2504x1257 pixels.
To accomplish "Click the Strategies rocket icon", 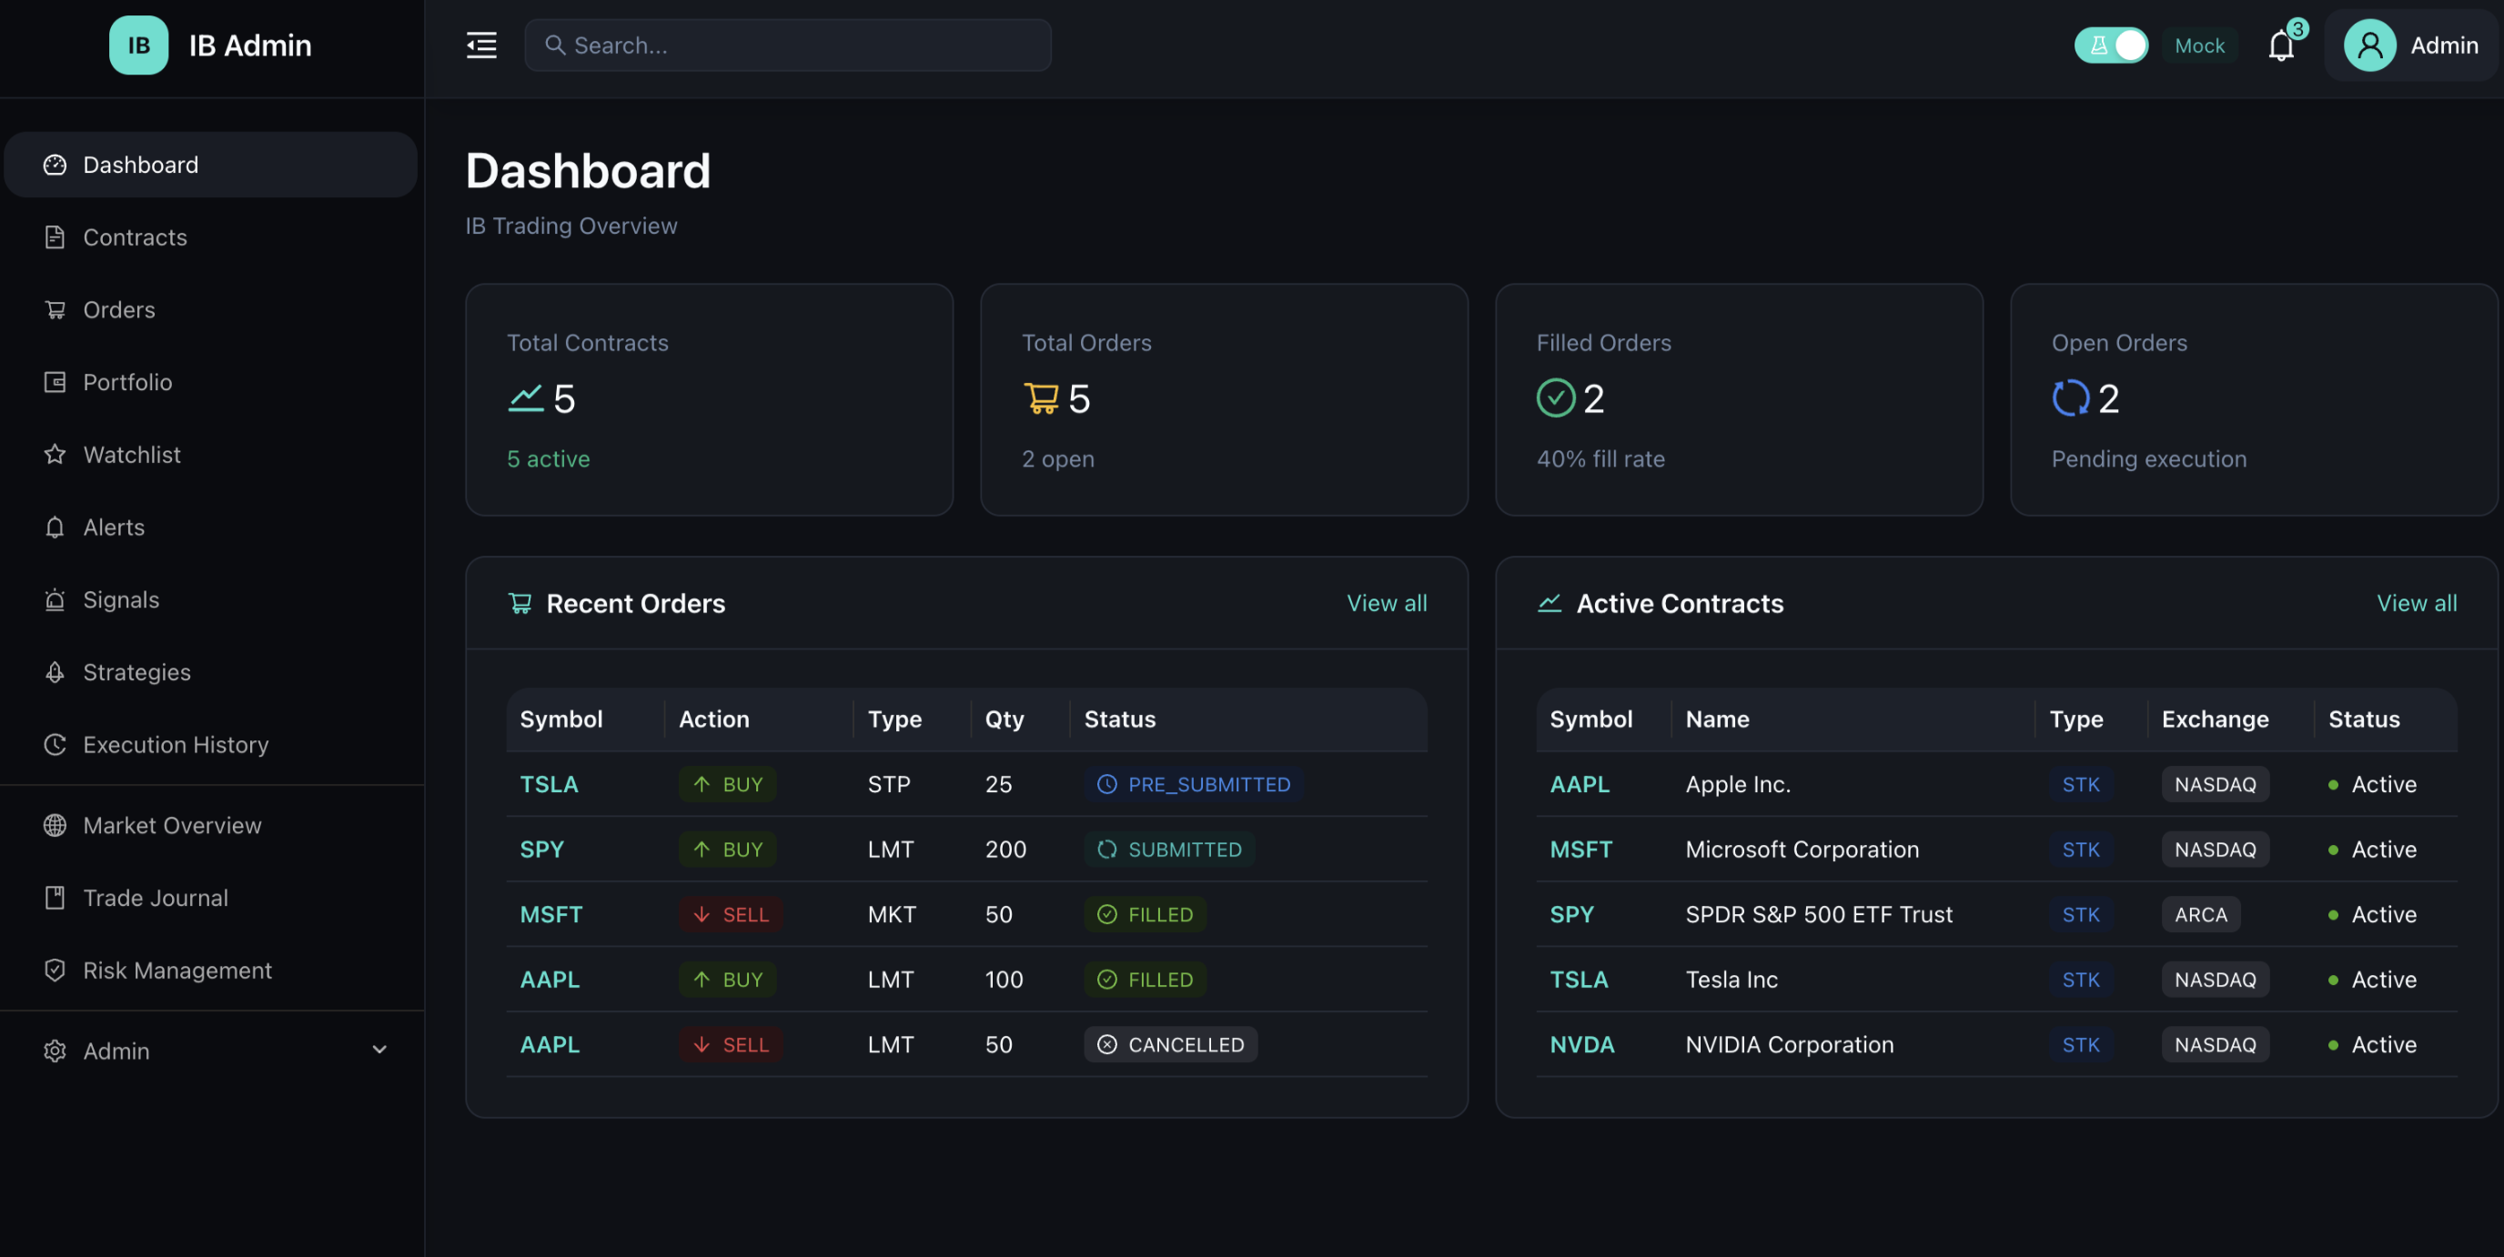I will 56,672.
